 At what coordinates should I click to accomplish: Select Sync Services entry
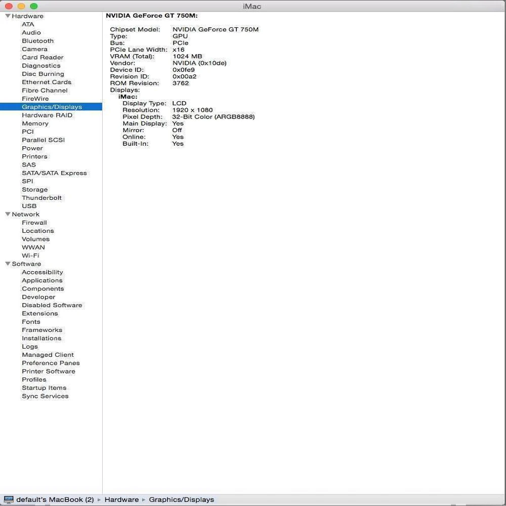pyautogui.click(x=45, y=396)
